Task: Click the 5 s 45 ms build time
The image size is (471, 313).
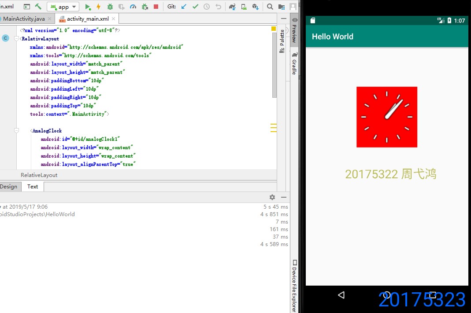Action: coord(276,207)
